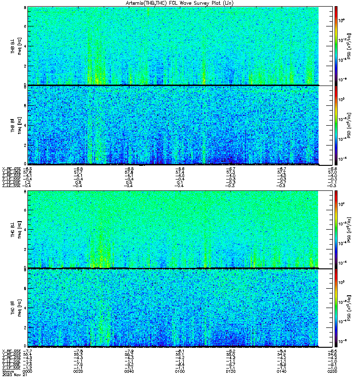Click the '0120' time label on the bottom axis
The width and height of the screenshot is (355, 378).
(231, 371)
